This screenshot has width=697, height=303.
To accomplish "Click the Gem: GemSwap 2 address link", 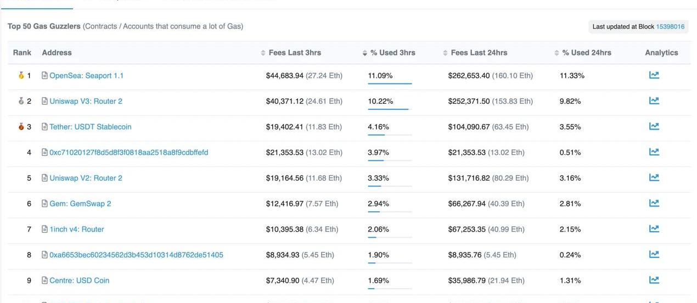I will click(80, 204).
